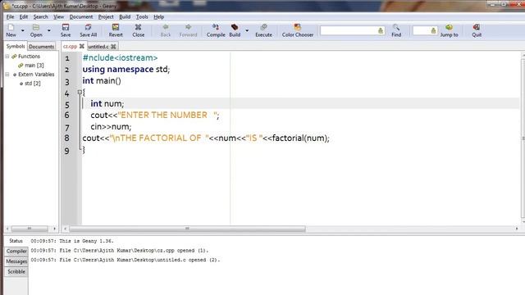Build the current file
The height and width of the screenshot is (295, 525).
(x=235, y=30)
